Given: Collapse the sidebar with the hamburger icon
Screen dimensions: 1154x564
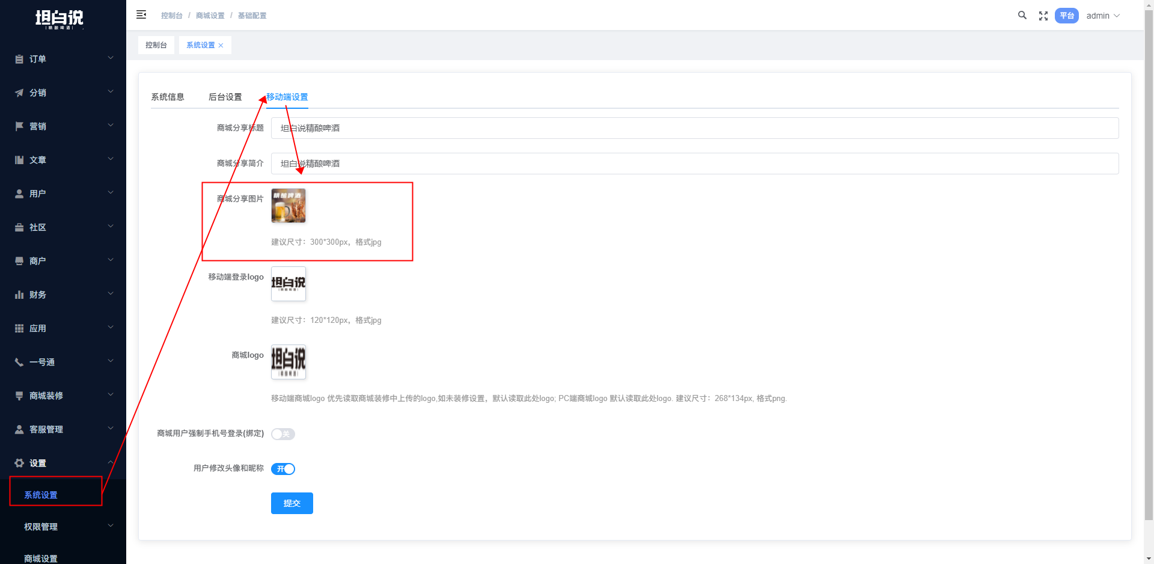Looking at the screenshot, I should point(141,14).
